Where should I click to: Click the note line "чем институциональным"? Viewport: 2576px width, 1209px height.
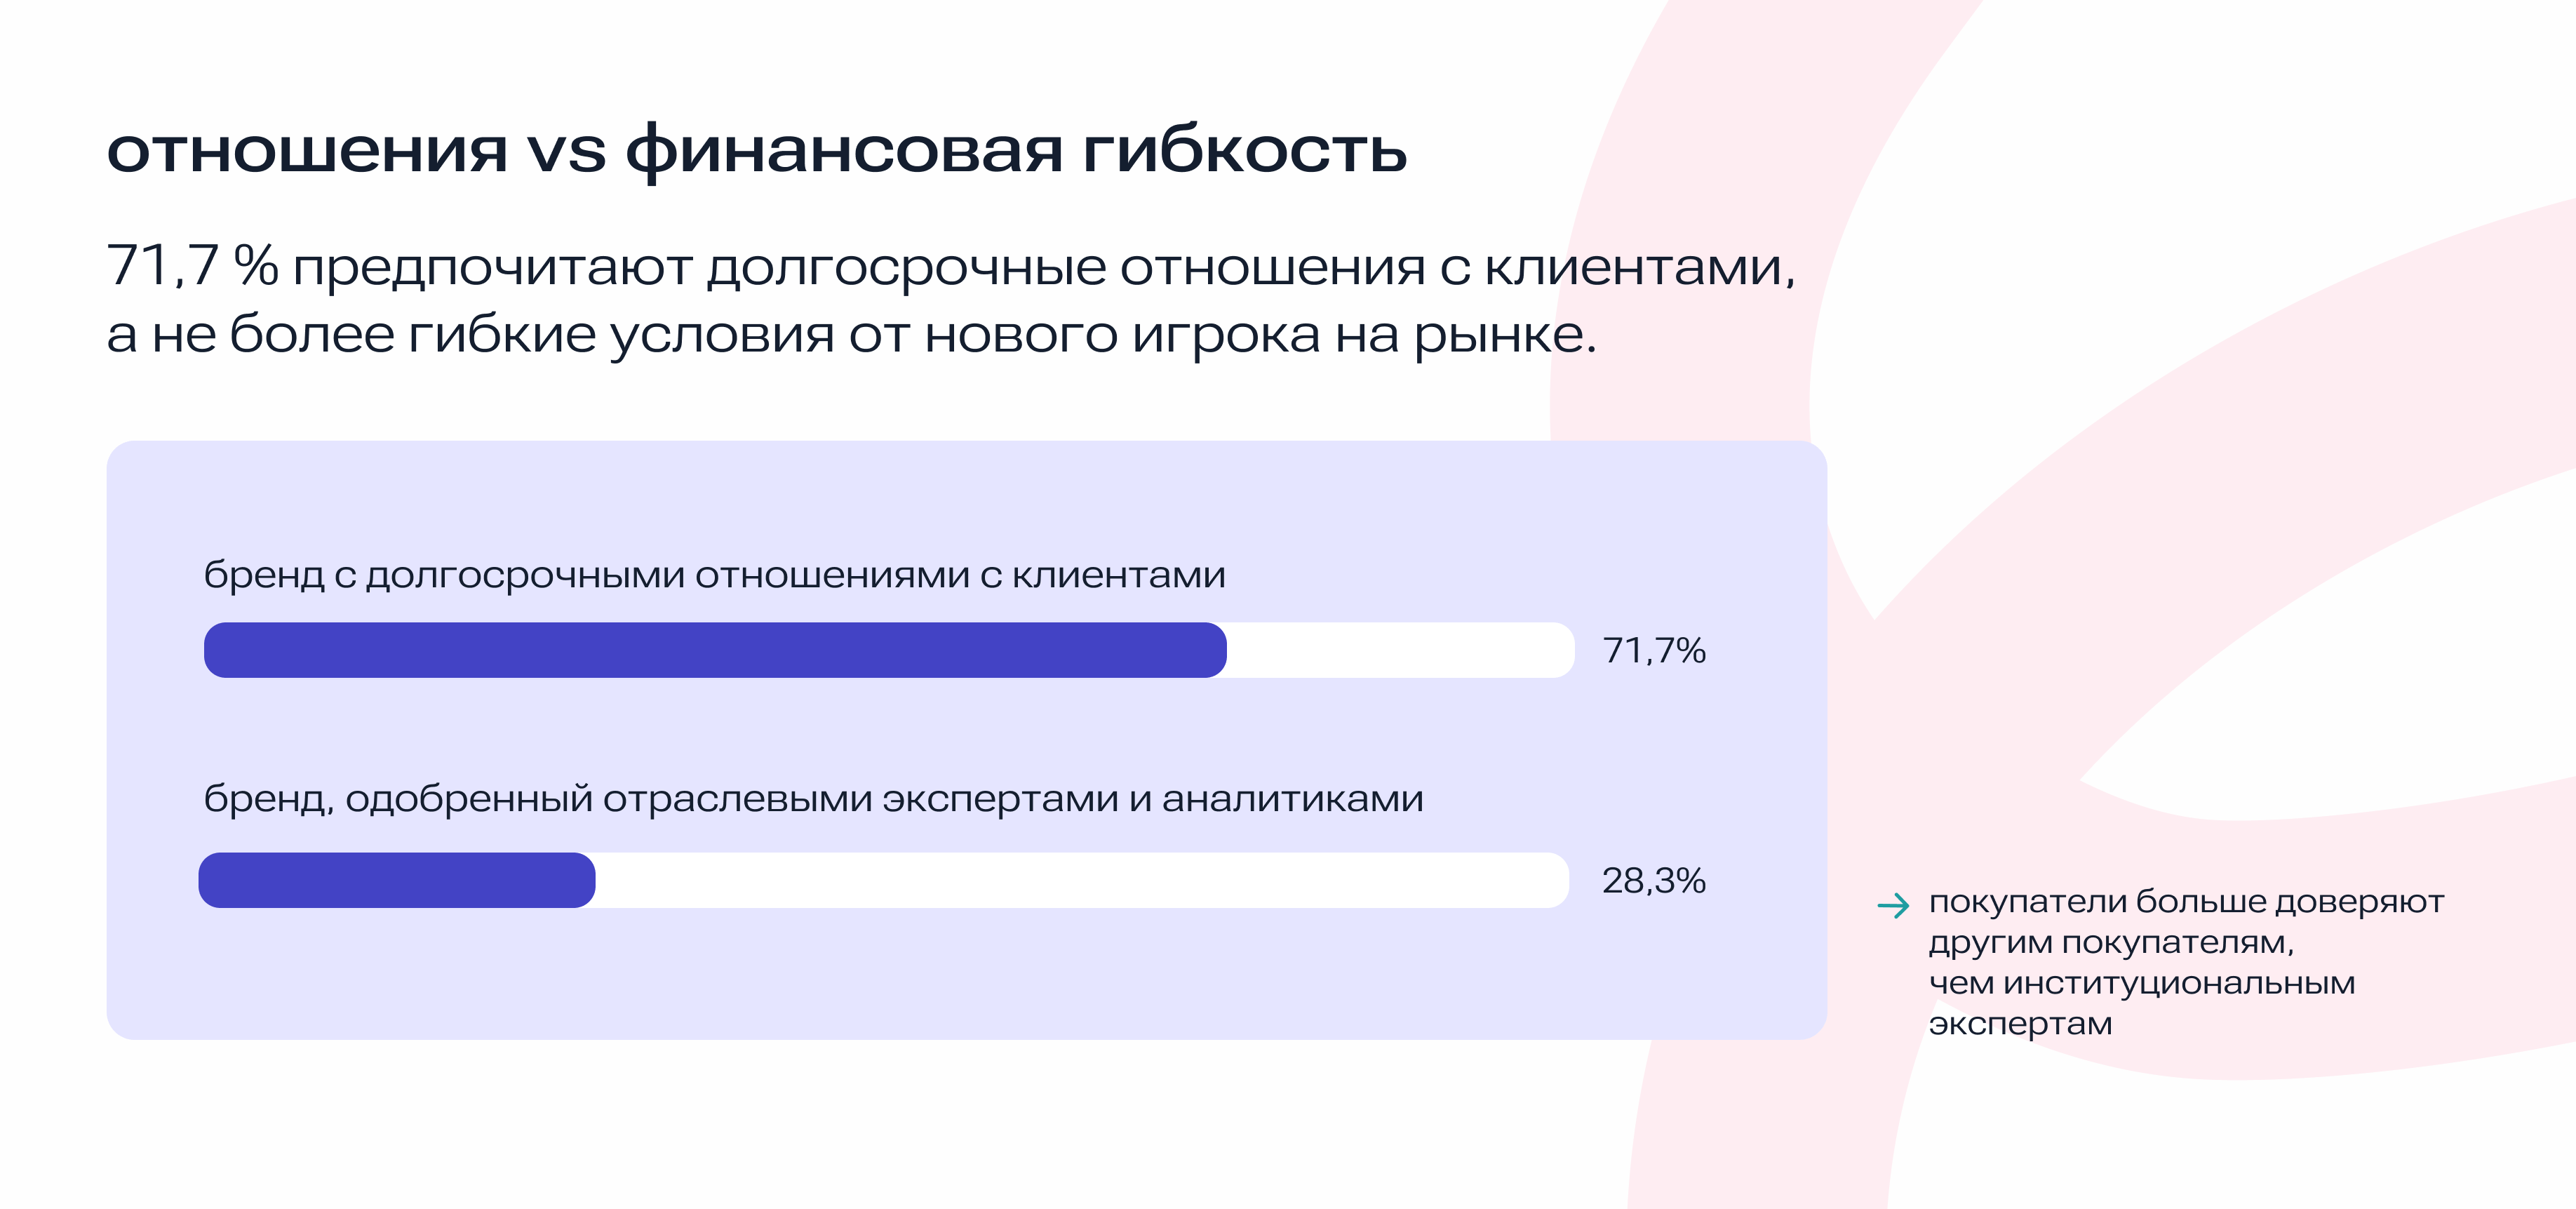point(2141,984)
